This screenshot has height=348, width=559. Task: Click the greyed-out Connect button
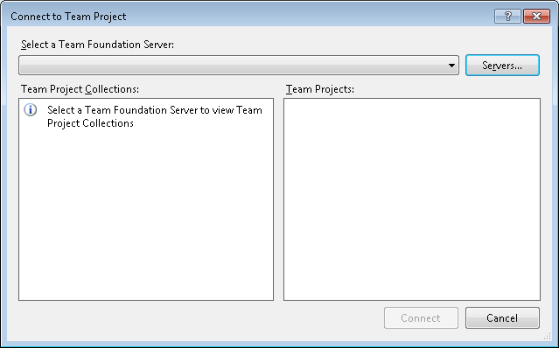coord(421,317)
